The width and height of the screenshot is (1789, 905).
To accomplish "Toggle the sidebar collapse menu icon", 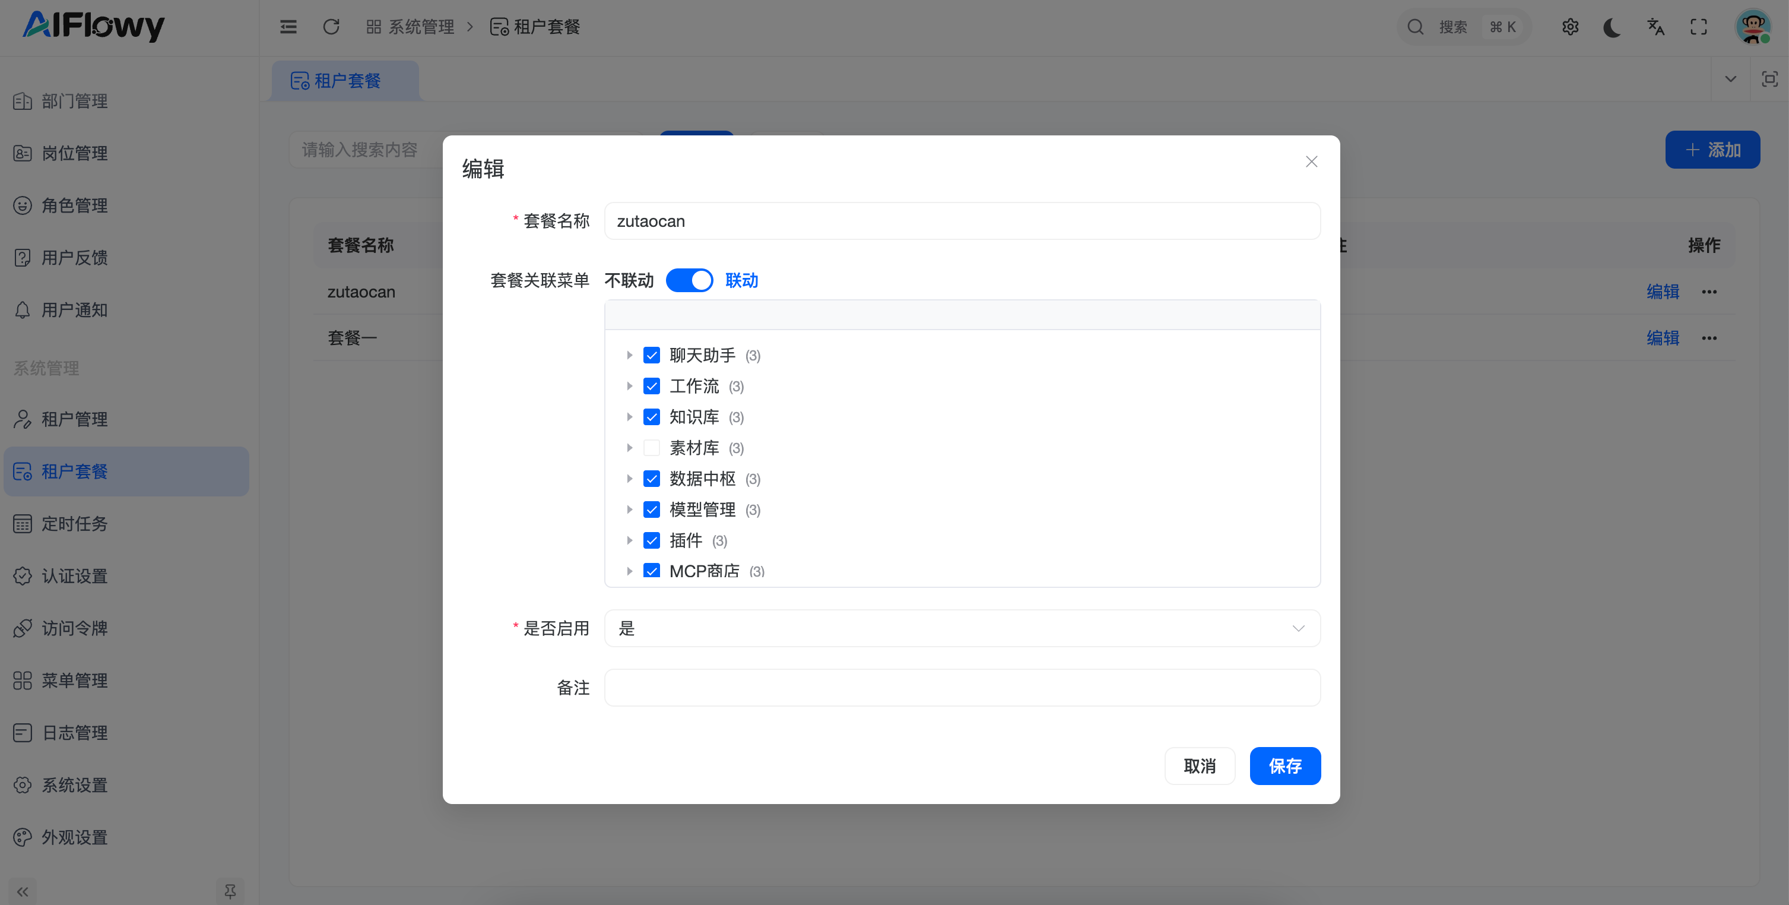I will pos(288,26).
